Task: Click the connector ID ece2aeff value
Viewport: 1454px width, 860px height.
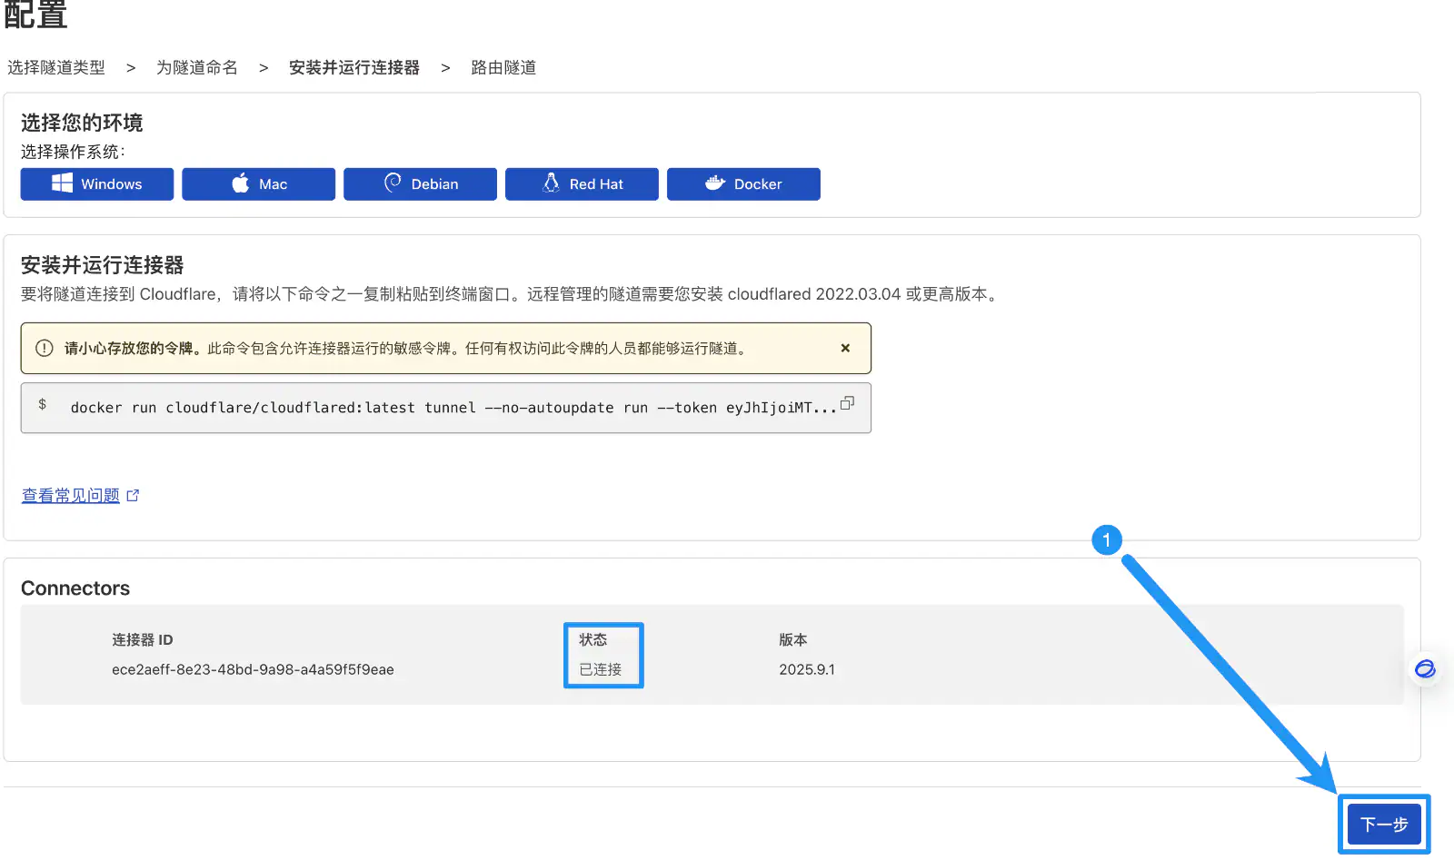Action: pos(253,669)
